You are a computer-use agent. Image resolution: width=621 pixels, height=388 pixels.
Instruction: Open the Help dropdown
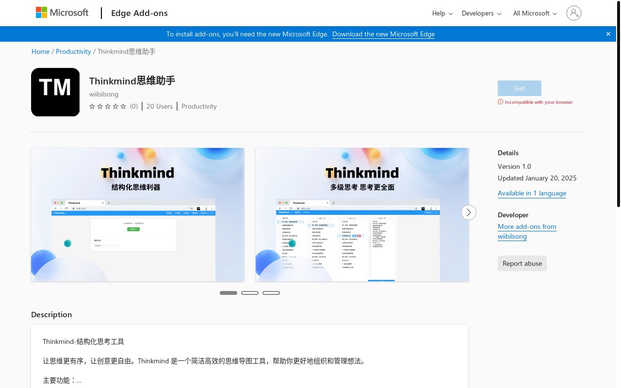pos(441,13)
